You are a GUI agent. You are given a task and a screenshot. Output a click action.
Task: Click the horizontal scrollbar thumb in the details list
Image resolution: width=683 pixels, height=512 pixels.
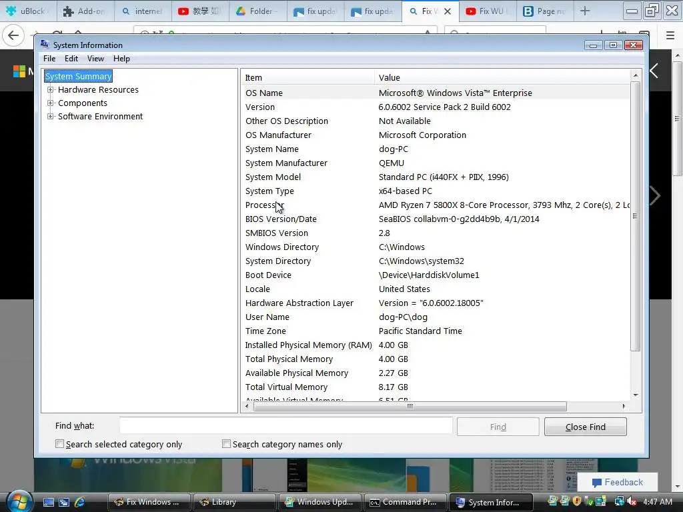[x=410, y=406]
